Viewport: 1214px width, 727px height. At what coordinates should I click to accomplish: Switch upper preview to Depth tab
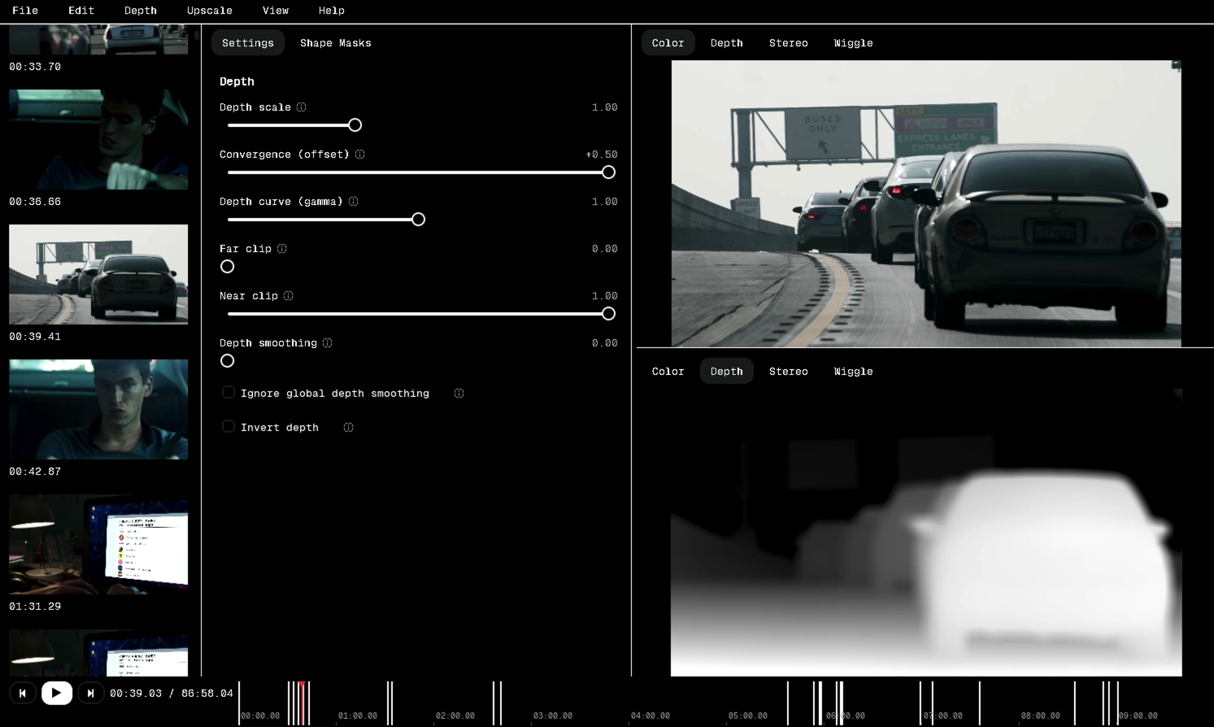click(x=727, y=43)
